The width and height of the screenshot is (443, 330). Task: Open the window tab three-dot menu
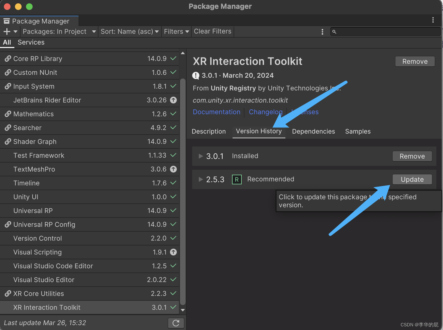[x=433, y=20]
